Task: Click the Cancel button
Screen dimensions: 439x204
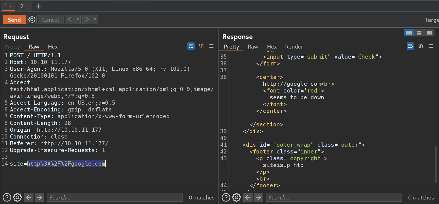Action: 50,20
